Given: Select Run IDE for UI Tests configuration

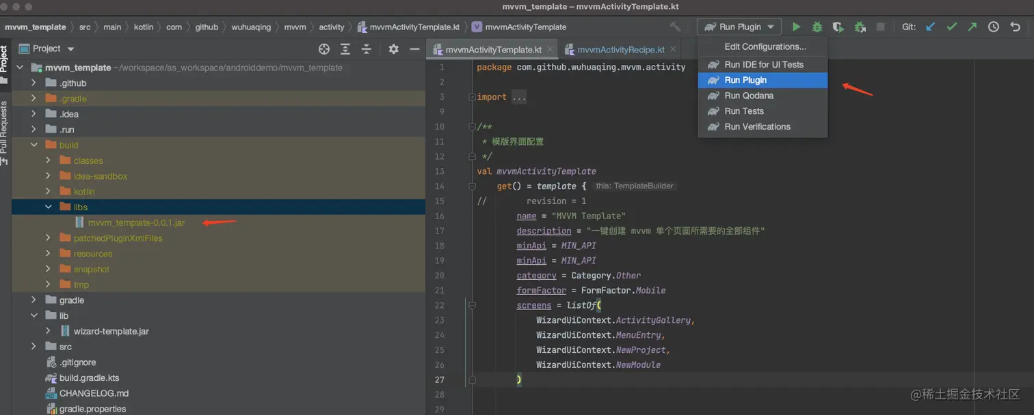Looking at the screenshot, I should (763, 64).
